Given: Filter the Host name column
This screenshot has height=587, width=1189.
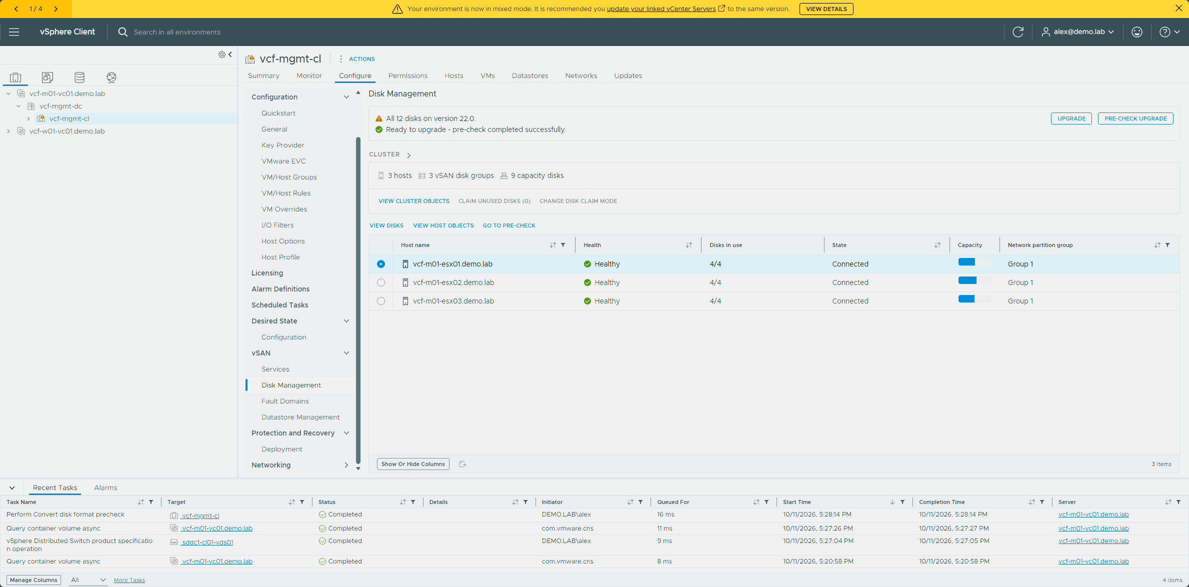Looking at the screenshot, I should click(563, 245).
